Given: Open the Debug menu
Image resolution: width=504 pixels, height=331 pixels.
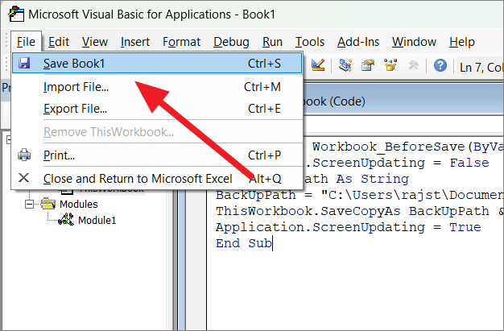Looking at the screenshot, I should pos(231,42).
